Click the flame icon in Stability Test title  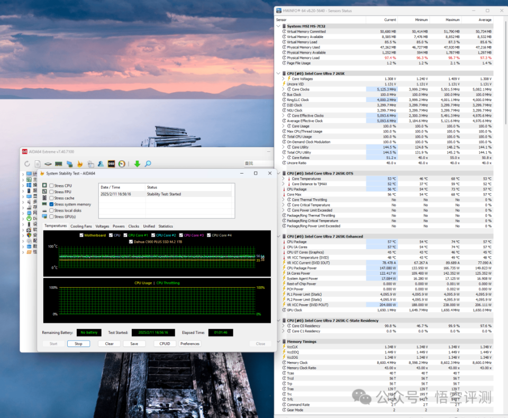42,174
